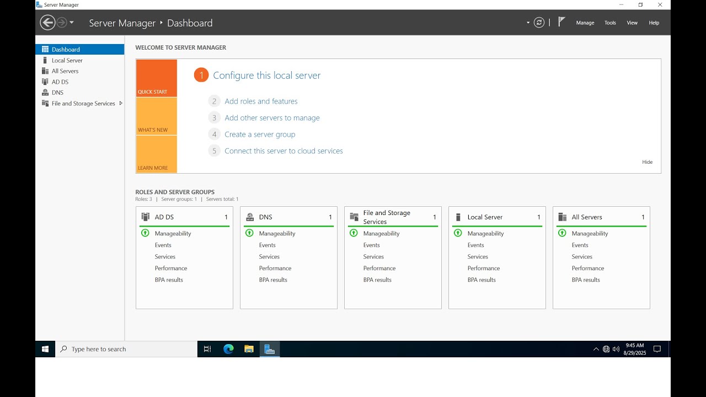Click AD DS Manageability status icon

coord(146,233)
